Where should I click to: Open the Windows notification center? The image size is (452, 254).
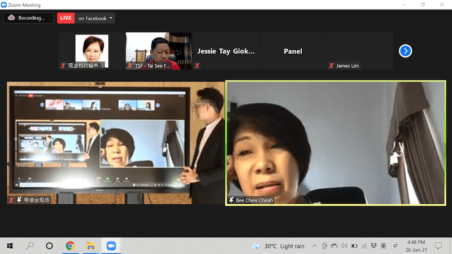438,246
